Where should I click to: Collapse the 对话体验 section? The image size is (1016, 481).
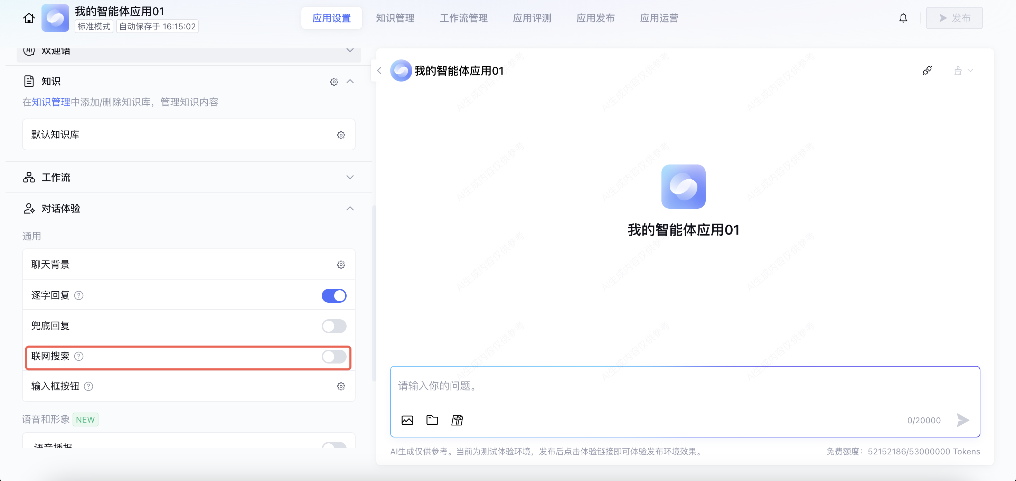349,209
